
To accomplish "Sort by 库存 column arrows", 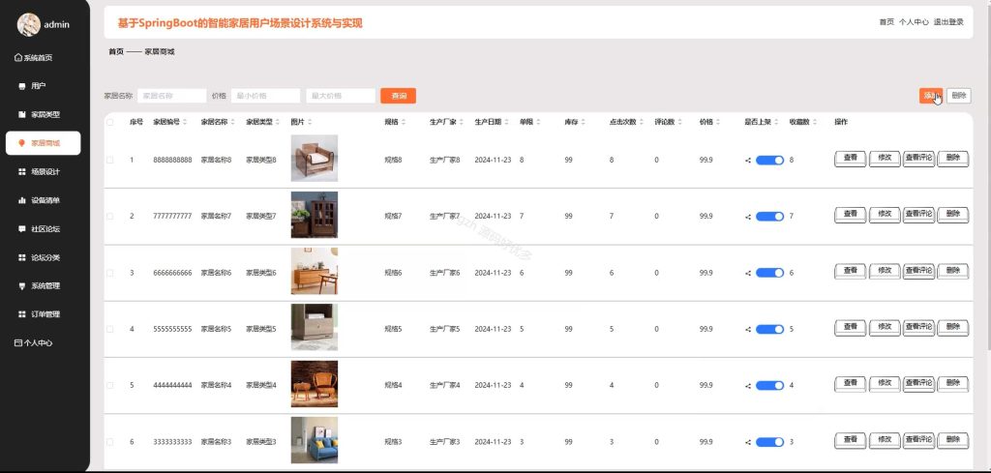I will [x=583, y=122].
